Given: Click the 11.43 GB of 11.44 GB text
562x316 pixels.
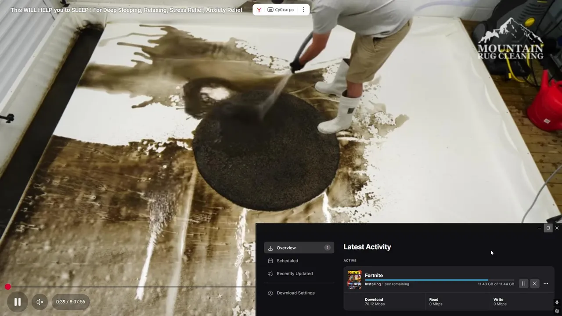Looking at the screenshot, I should pos(496,284).
